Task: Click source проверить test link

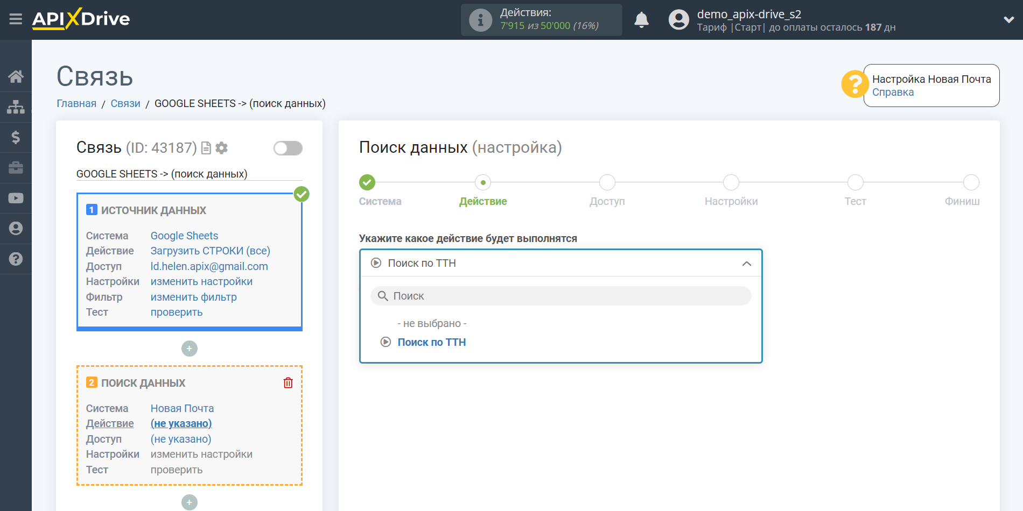Action: coord(177,312)
